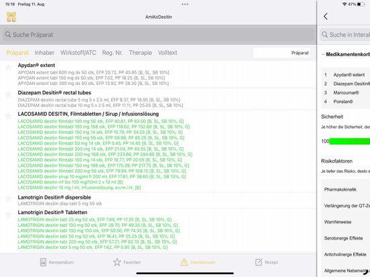The image size is (370, 277).
Task: Tap the battery indicator in status bar
Action: point(361,4)
